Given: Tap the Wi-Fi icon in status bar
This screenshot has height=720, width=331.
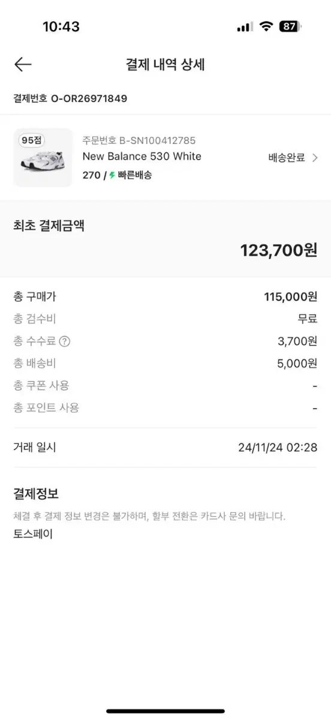Looking at the screenshot, I should (x=265, y=26).
